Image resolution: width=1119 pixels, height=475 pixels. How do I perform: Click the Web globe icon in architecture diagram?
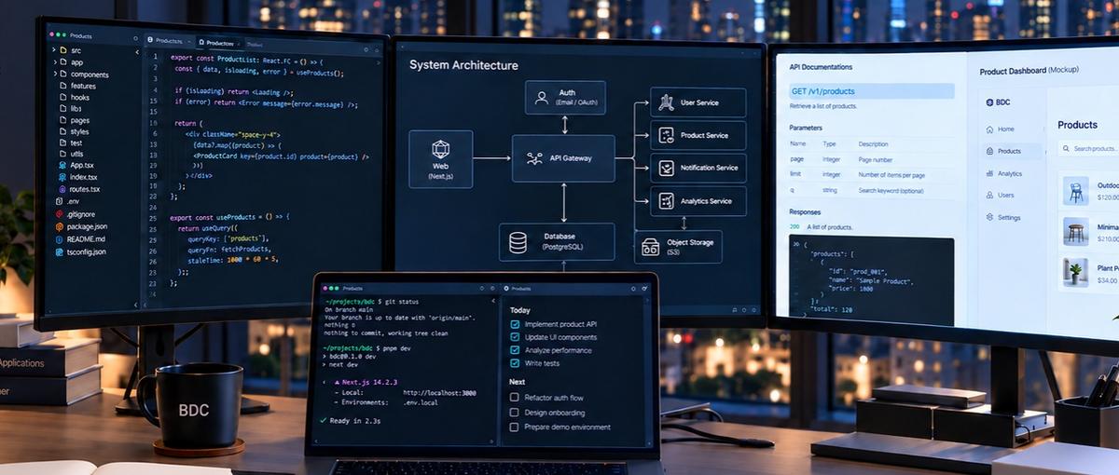coord(440,148)
